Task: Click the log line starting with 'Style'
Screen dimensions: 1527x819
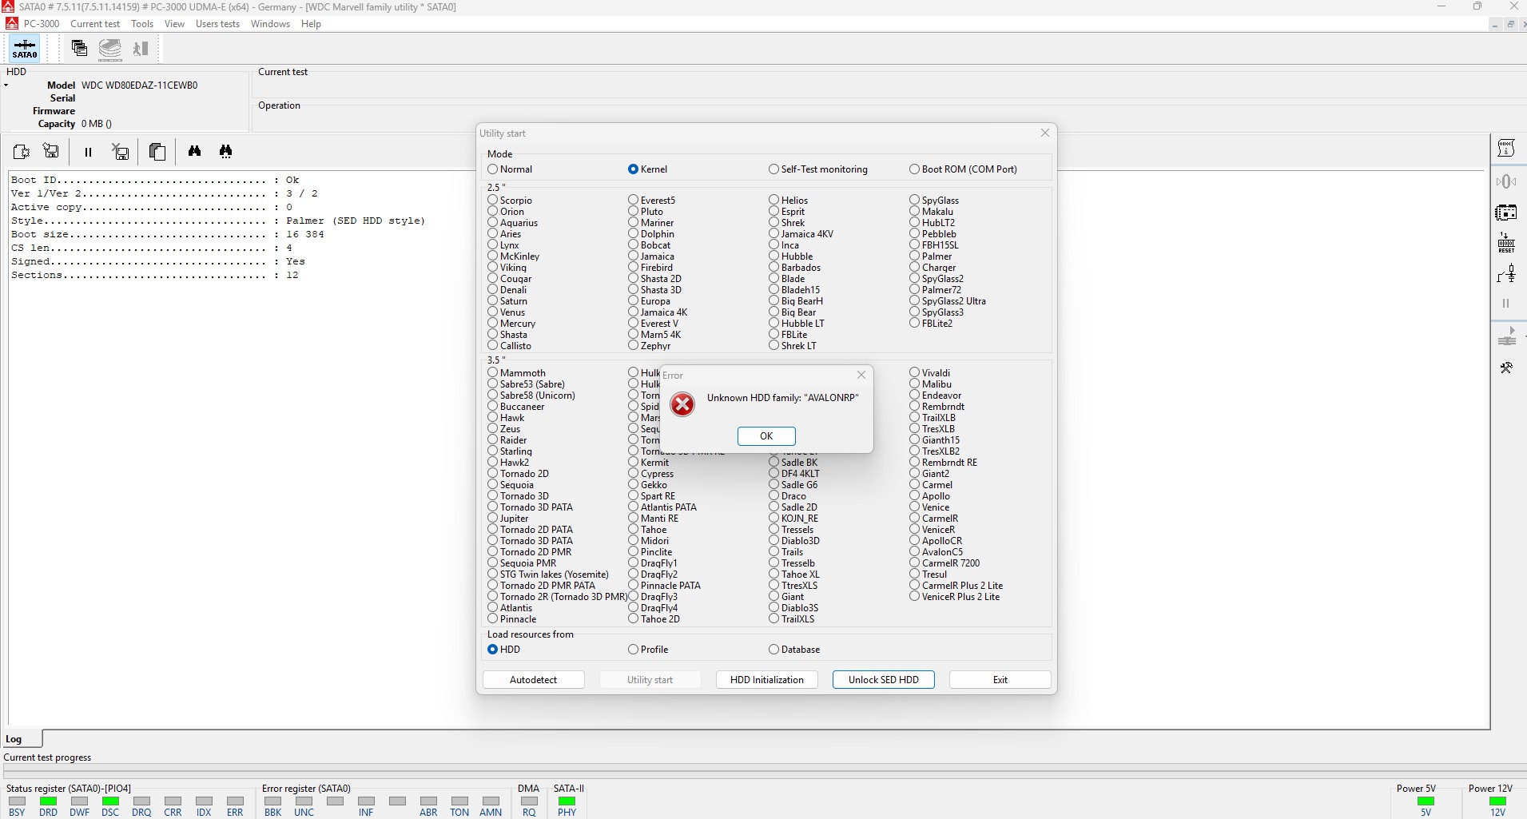Action: coord(218,221)
